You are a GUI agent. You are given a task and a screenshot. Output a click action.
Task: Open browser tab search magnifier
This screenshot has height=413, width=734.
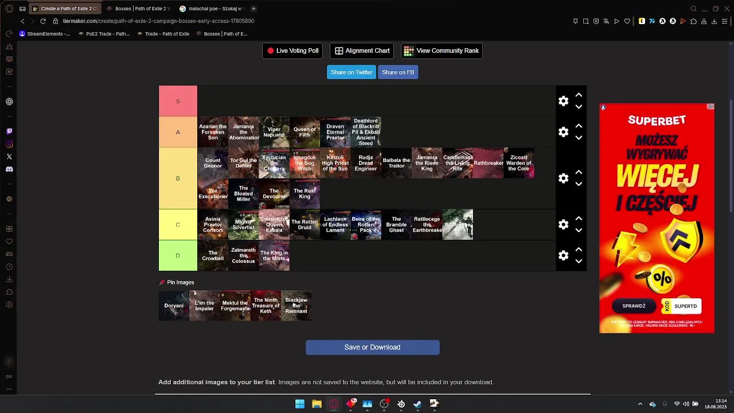coord(693,9)
